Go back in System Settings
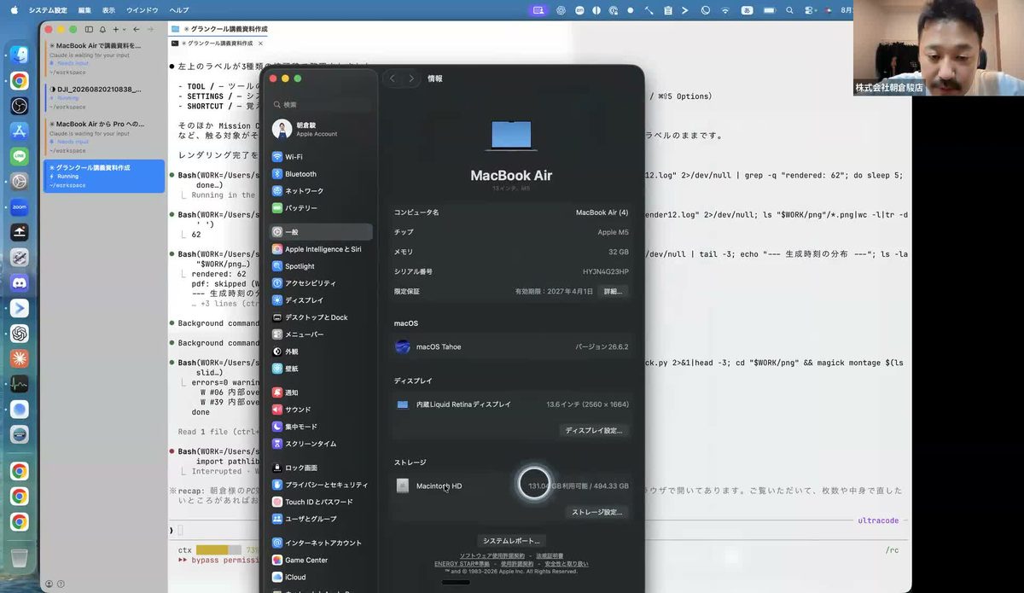Screen dimensions: 1024x593 click(393, 78)
